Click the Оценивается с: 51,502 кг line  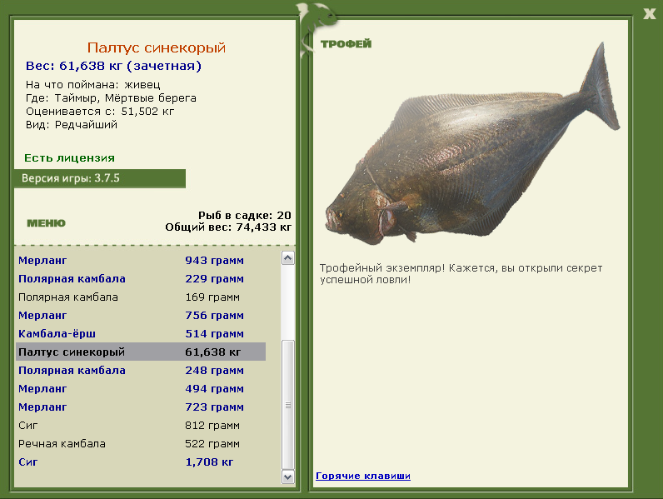click(x=100, y=112)
